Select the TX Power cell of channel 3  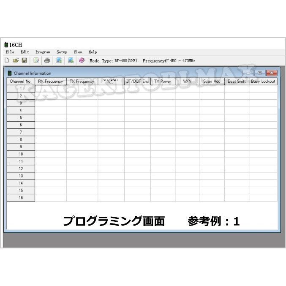pos(163,103)
